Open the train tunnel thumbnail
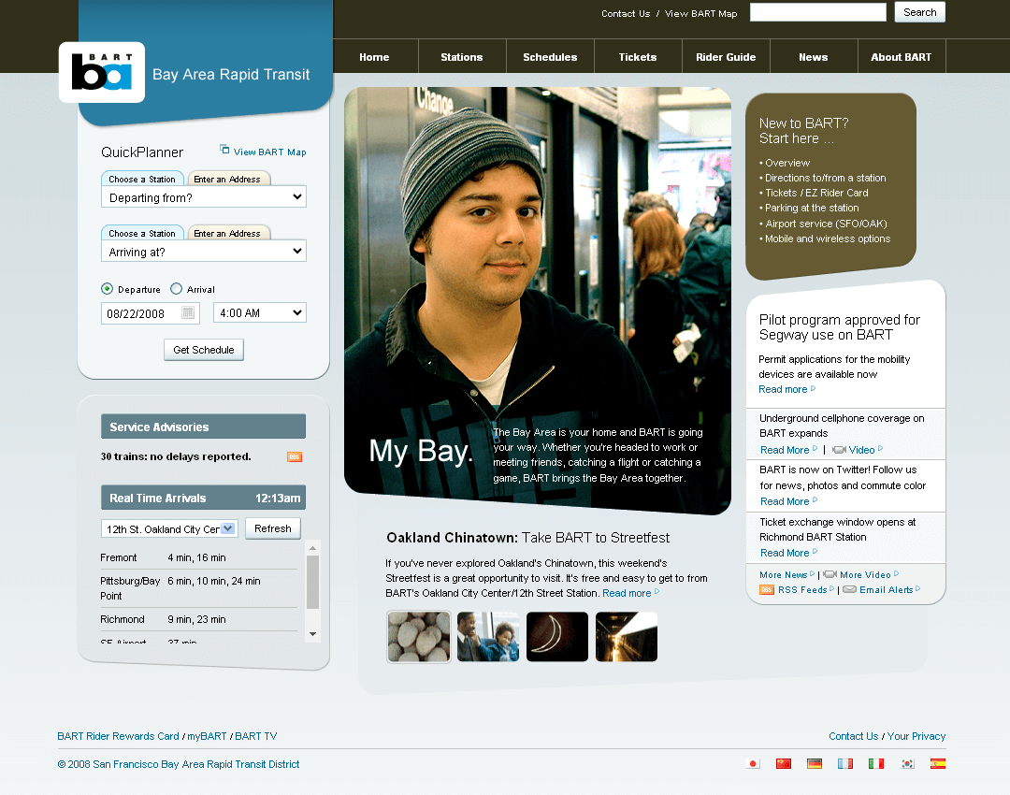The image size is (1010, 795). click(626, 637)
